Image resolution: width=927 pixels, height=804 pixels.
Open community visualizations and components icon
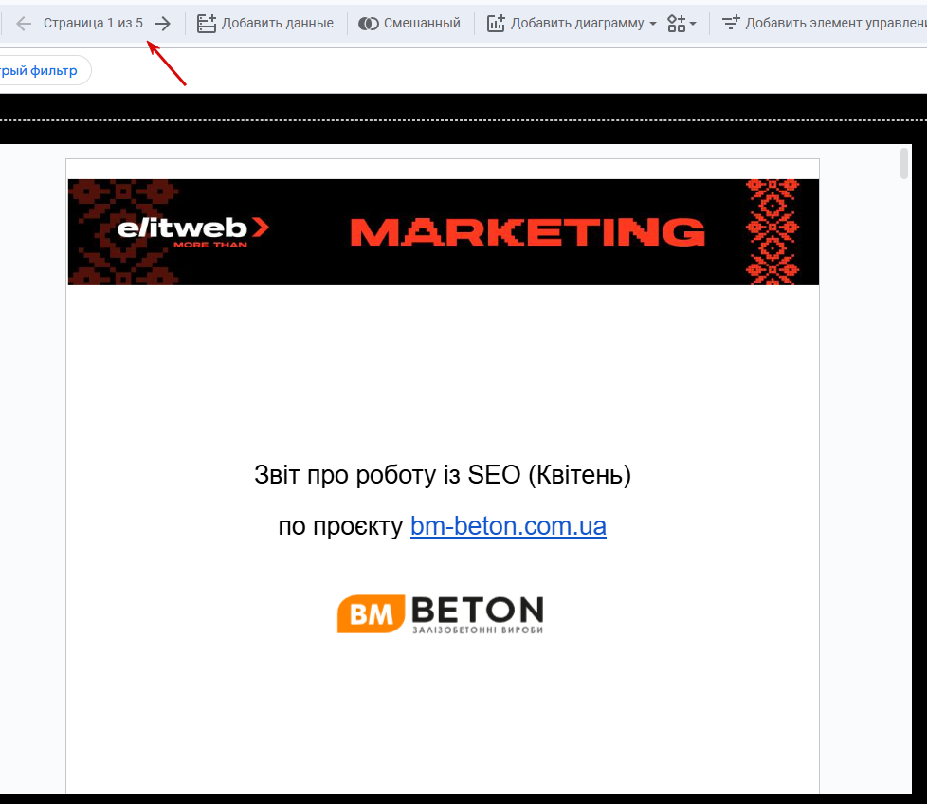pos(682,24)
